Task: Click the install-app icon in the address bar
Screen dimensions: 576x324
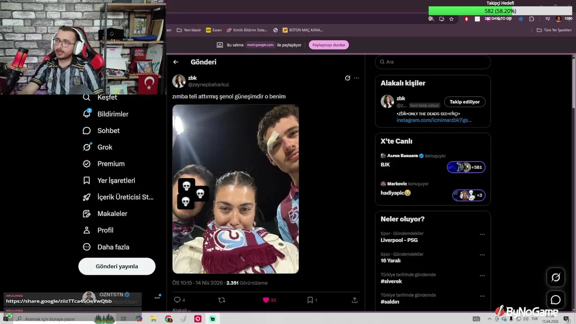Action: click(x=441, y=19)
